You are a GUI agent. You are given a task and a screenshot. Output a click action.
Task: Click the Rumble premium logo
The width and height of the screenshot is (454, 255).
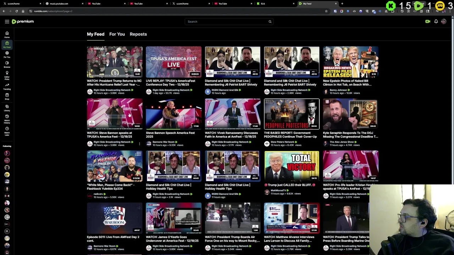[23, 22]
